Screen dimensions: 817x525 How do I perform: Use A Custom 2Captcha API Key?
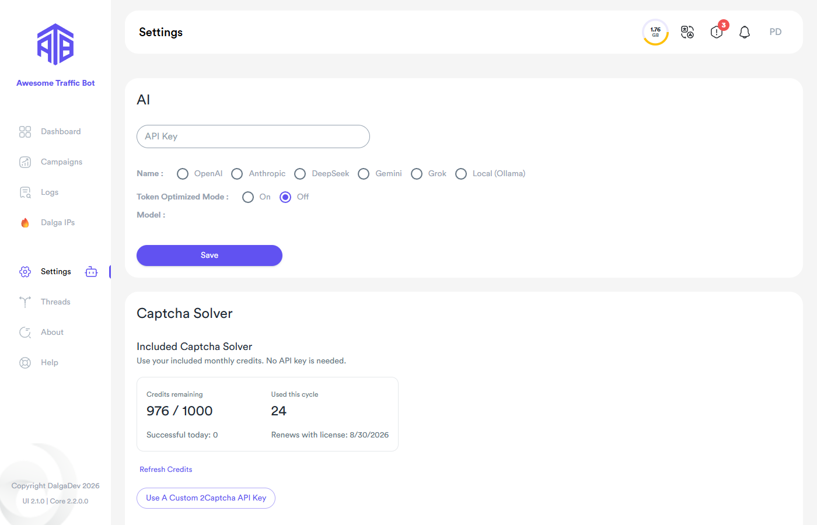click(x=206, y=498)
